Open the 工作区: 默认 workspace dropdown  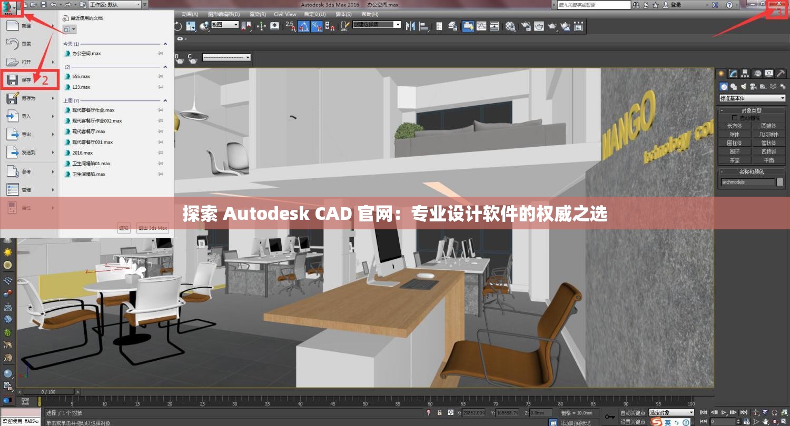[115, 5]
